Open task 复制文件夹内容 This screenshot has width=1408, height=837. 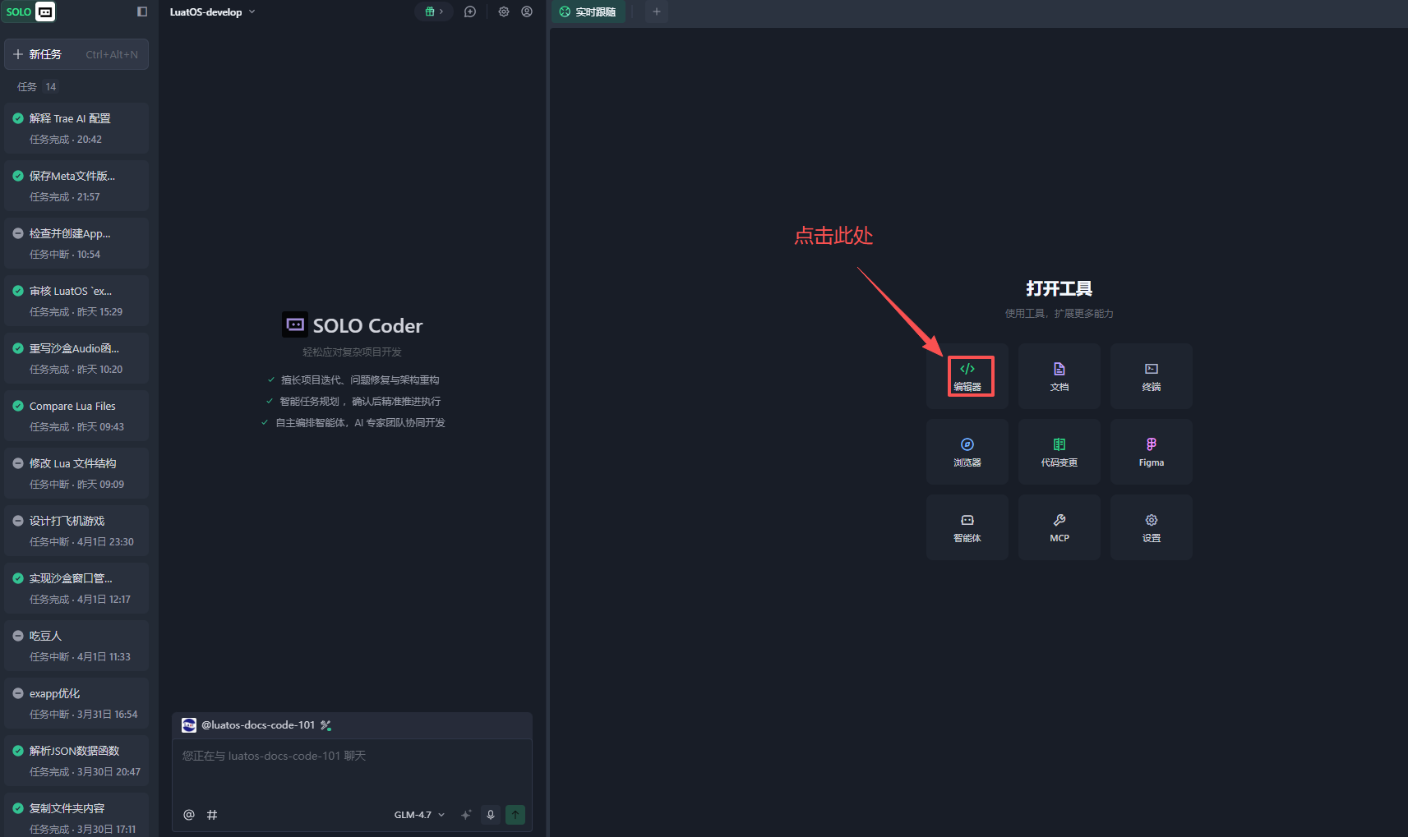(76, 816)
